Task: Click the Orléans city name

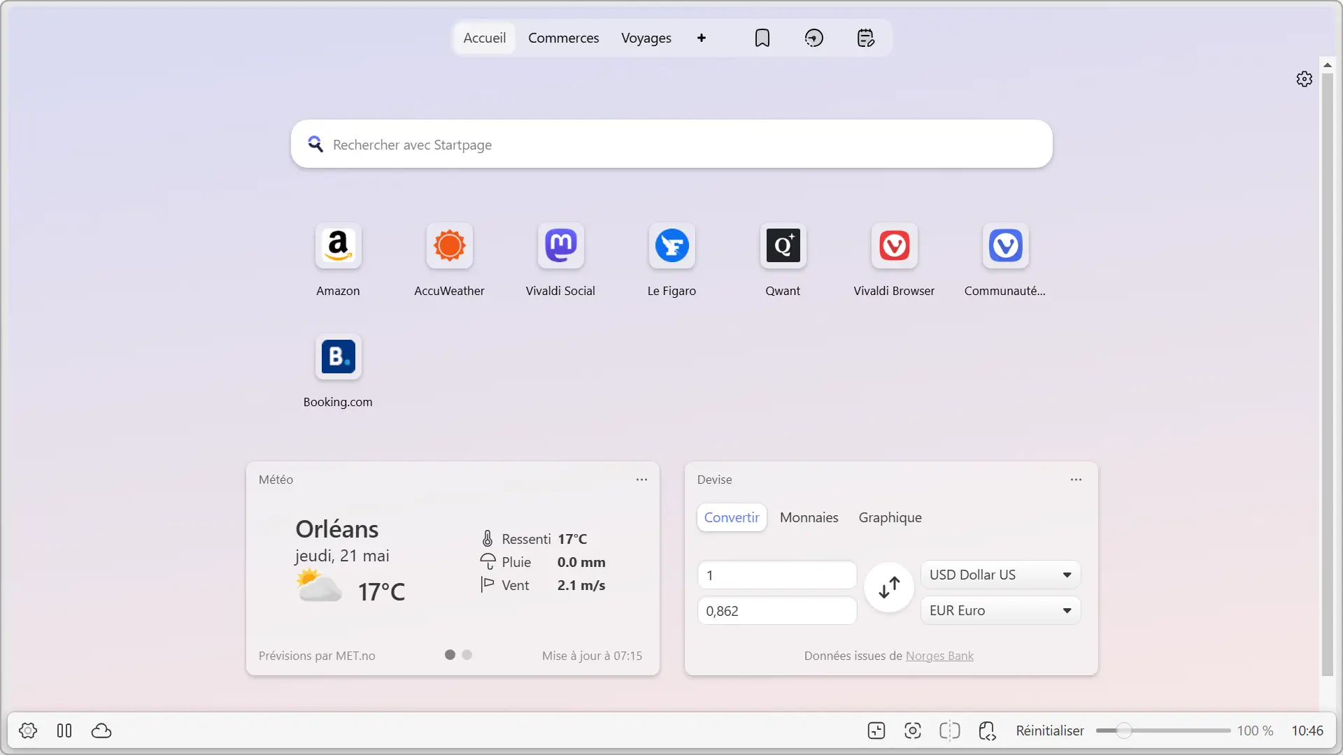Action: coord(337,529)
